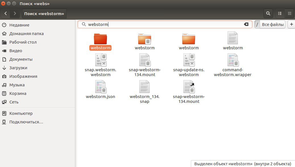Open the 'Все файлы' filter

pyautogui.click(x=273, y=25)
